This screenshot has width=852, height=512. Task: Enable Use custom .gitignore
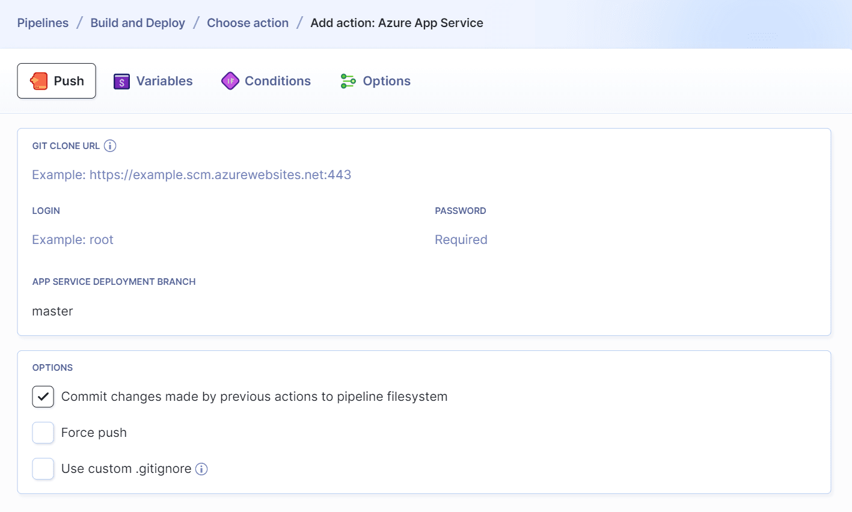point(43,469)
